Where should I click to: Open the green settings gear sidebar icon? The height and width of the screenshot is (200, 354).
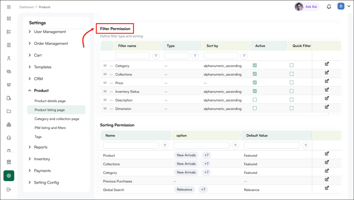[9, 176]
